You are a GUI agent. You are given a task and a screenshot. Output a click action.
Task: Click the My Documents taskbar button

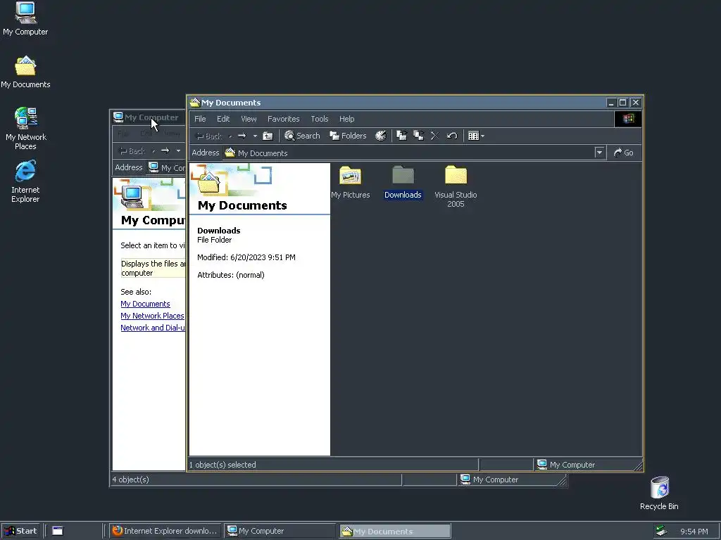click(395, 531)
